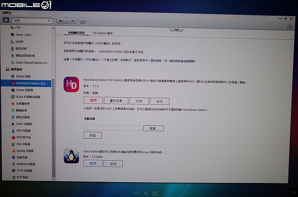This screenshot has height=197, width=298.
Task: Open the cloud icon in bottom dock
Action: (x=137, y=193)
